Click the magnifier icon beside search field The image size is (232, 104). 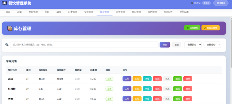coord(7,45)
